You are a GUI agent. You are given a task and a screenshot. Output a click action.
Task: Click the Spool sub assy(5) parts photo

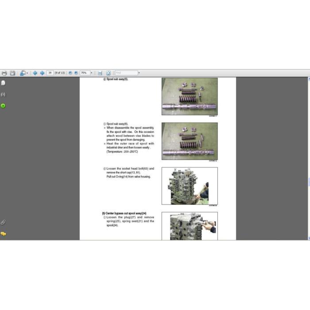pyautogui.click(x=190, y=97)
